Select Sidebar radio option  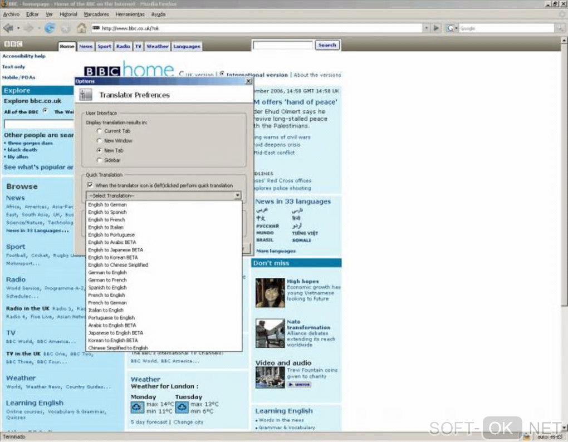99,160
